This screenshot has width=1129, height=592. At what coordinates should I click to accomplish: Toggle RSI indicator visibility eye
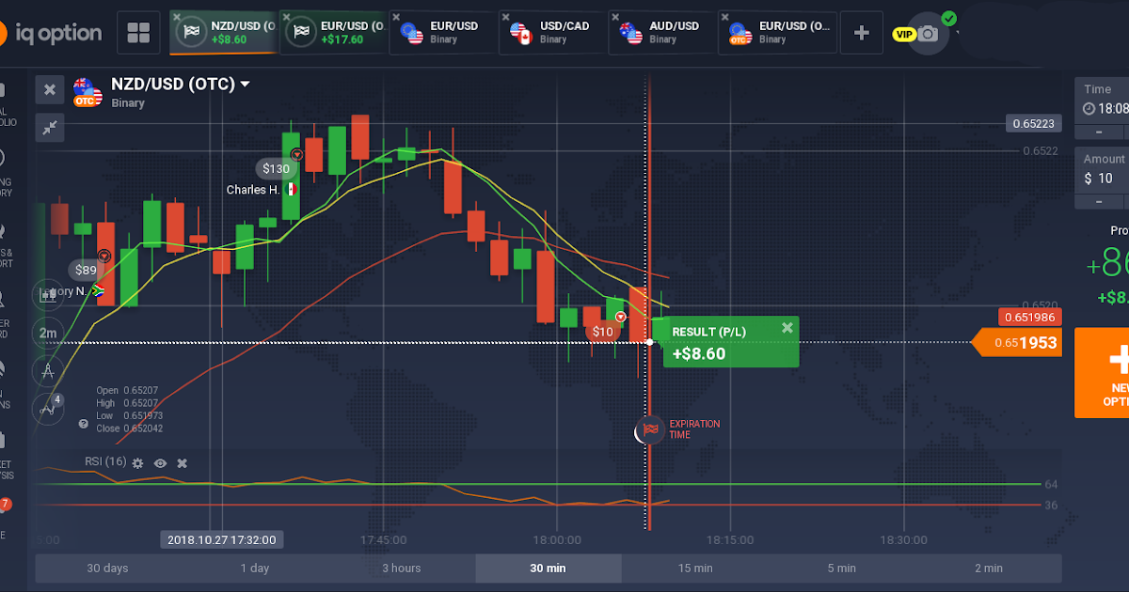[x=160, y=463]
